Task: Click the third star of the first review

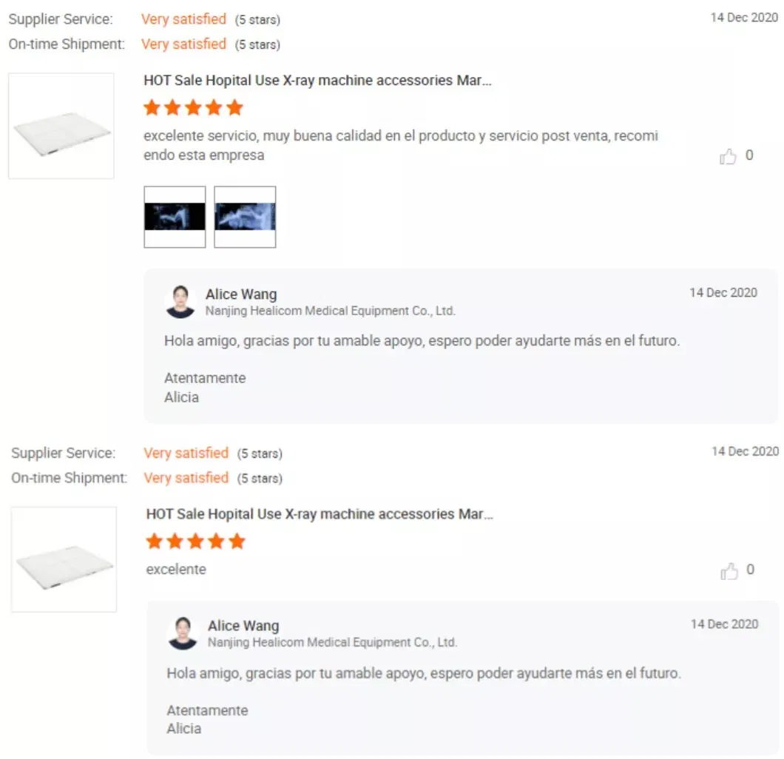Action: [193, 107]
